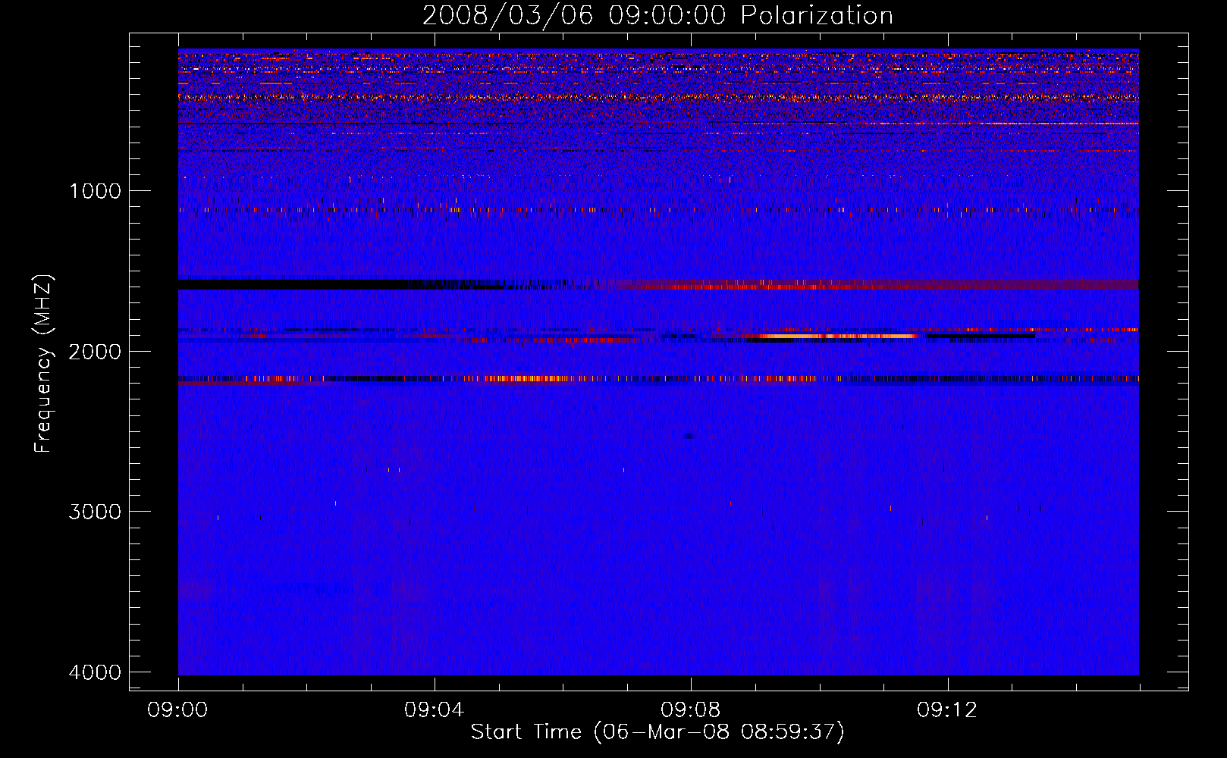Click the plot title '2008/03/06 09:00:00 Polarization'

(x=657, y=16)
